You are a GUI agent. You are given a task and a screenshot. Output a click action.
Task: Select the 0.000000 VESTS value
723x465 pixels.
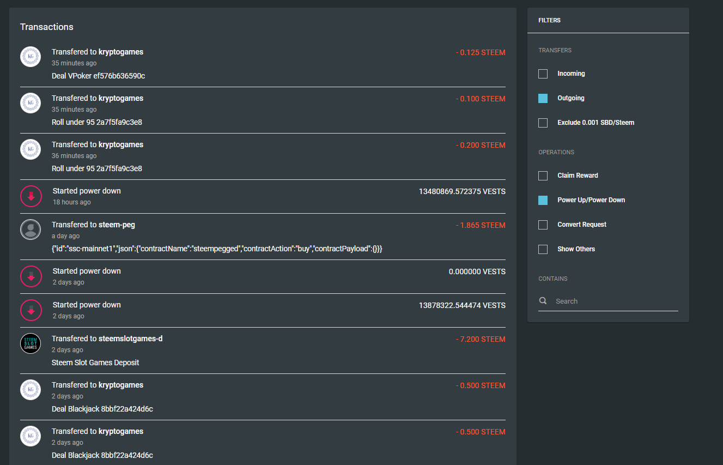click(477, 271)
